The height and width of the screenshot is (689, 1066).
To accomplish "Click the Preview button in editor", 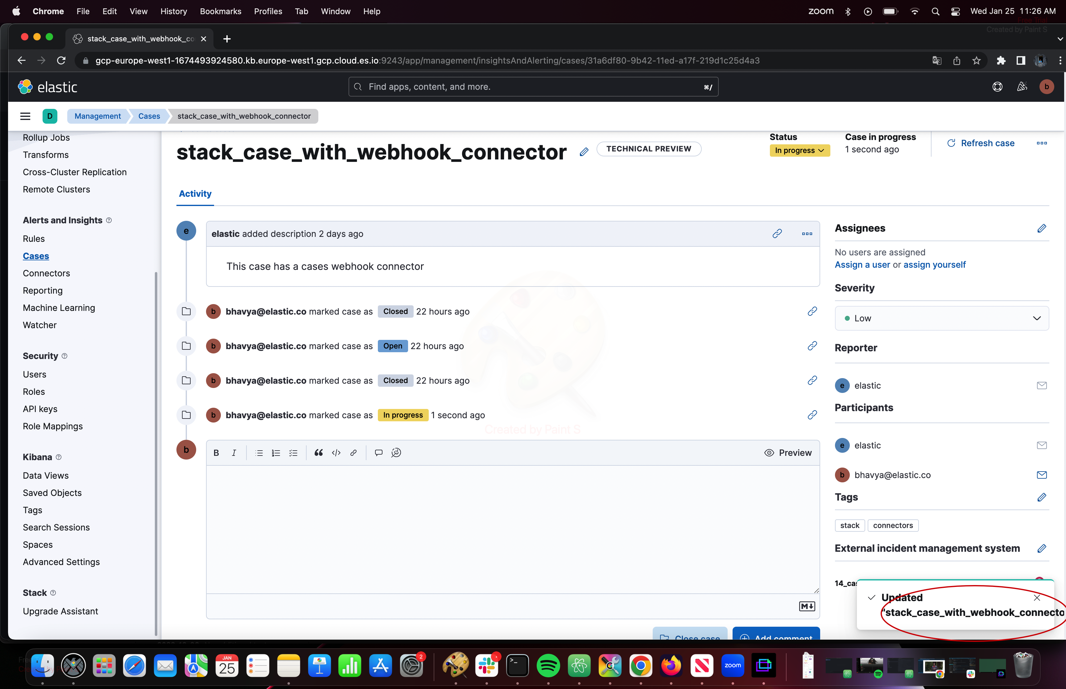I will click(788, 453).
